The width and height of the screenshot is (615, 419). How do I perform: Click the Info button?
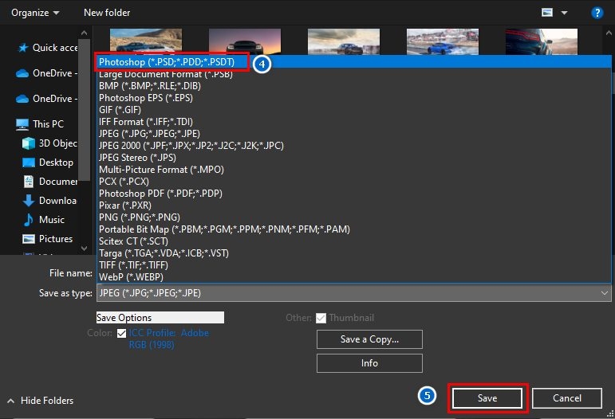point(369,363)
